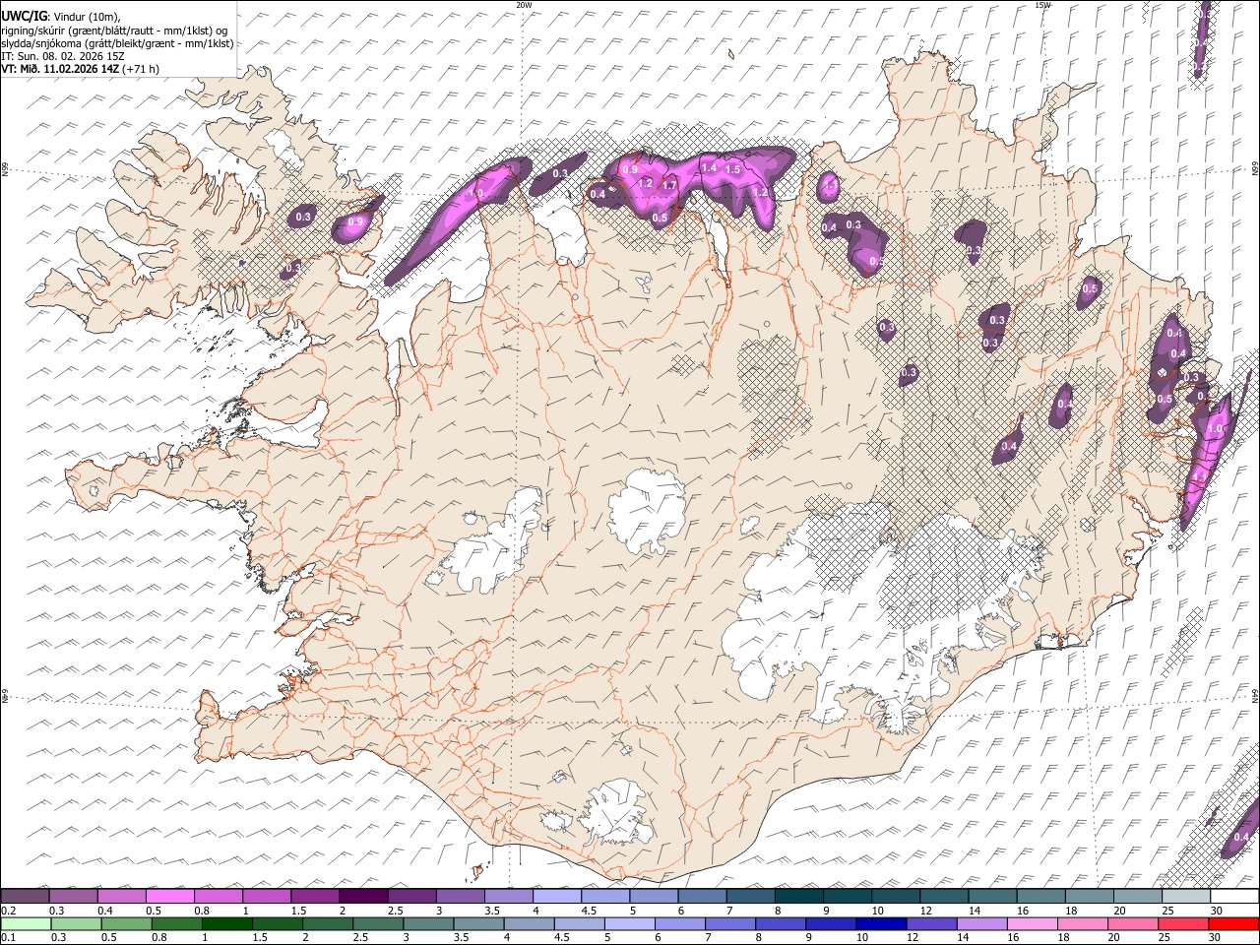Pick the purple 12 swatch in rain scale
1260x945 pixels.
pyautogui.click(x=931, y=923)
